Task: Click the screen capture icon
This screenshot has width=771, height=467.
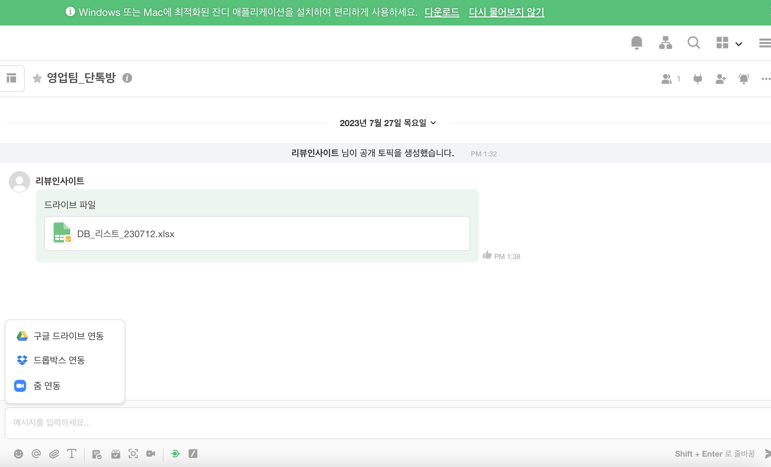Action: [133, 454]
